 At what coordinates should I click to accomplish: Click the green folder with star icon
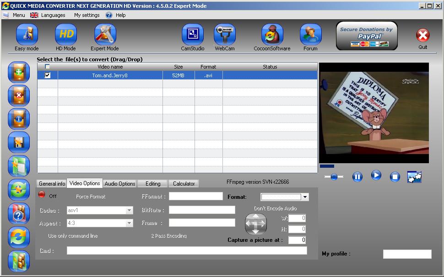pyautogui.click(x=19, y=166)
